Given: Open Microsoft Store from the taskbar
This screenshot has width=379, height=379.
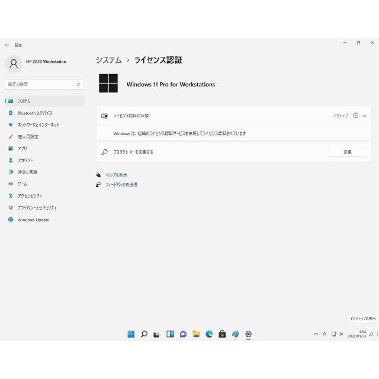Looking at the screenshot, I should click(x=222, y=334).
